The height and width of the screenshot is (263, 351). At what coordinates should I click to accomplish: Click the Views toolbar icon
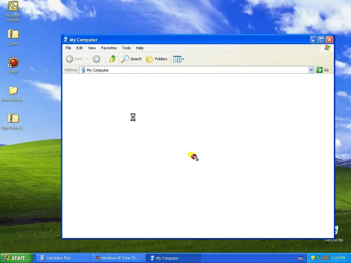tap(177, 59)
